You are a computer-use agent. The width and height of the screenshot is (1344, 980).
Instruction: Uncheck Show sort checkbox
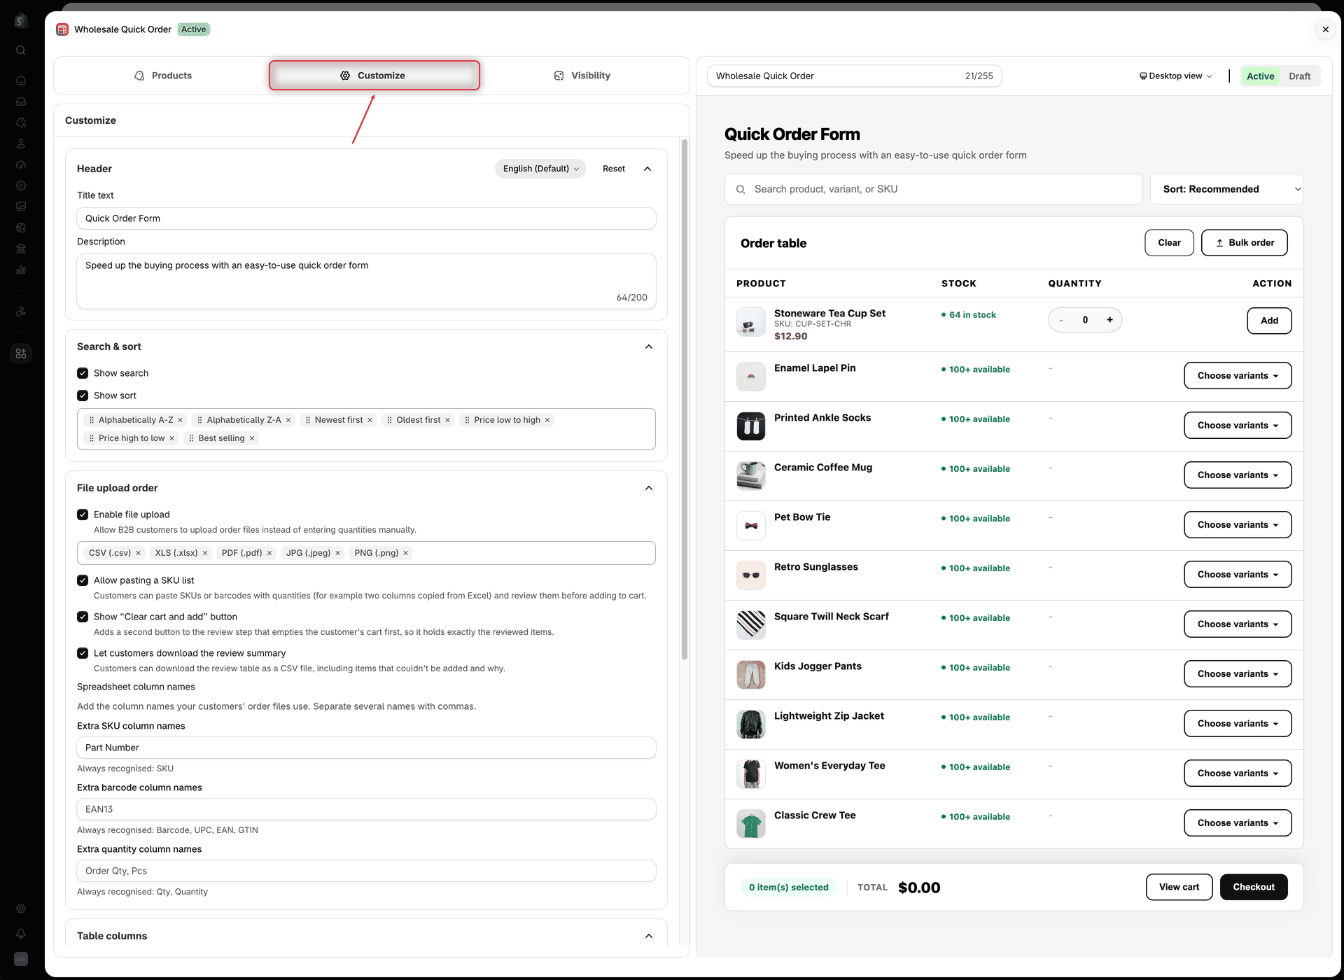tap(83, 395)
